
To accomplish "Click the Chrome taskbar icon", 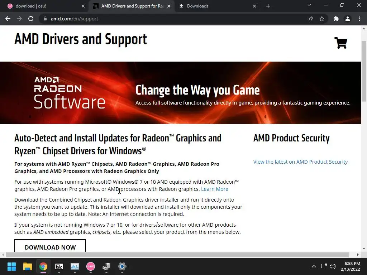I will coord(43,266).
